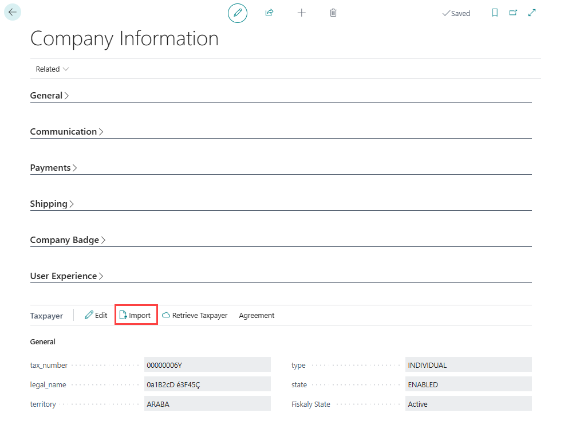This screenshot has height=448, width=572.
Task: Expand the Payments section
Action: (x=53, y=168)
